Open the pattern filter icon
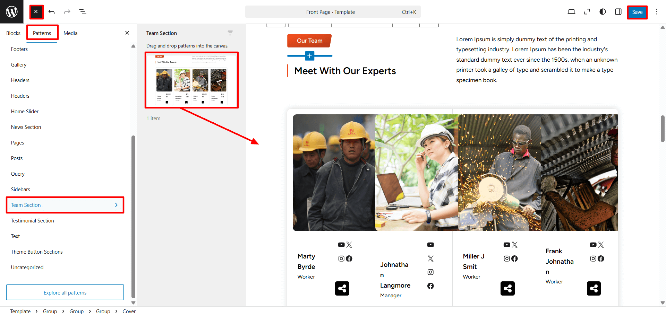The width and height of the screenshot is (666, 316). point(230,33)
